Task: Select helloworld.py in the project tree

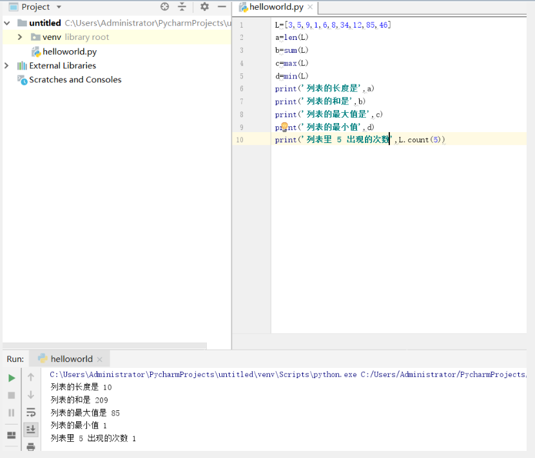Action: tap(70, 52)
